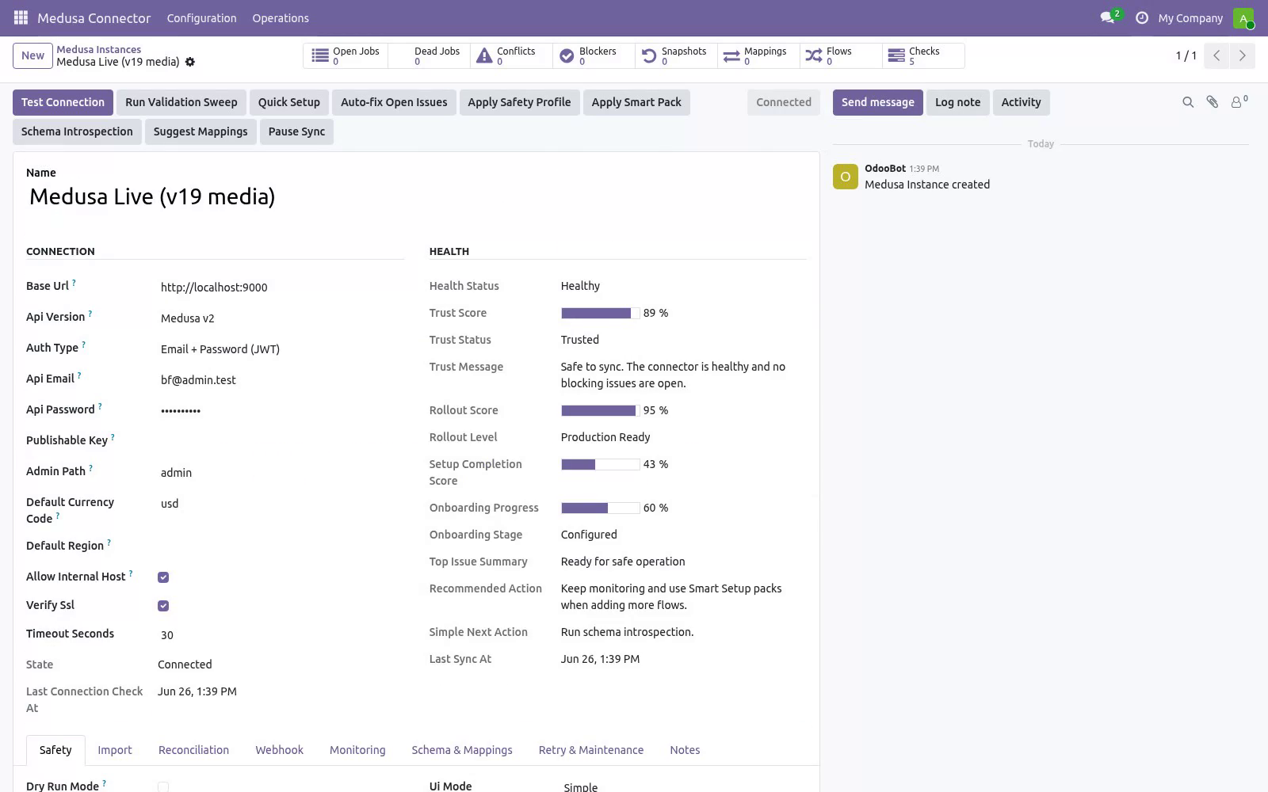The width and height of the screenshot is (1268, 792).
Task: Click Apply Safety Profile button
Action: click(x=519, y=102)
